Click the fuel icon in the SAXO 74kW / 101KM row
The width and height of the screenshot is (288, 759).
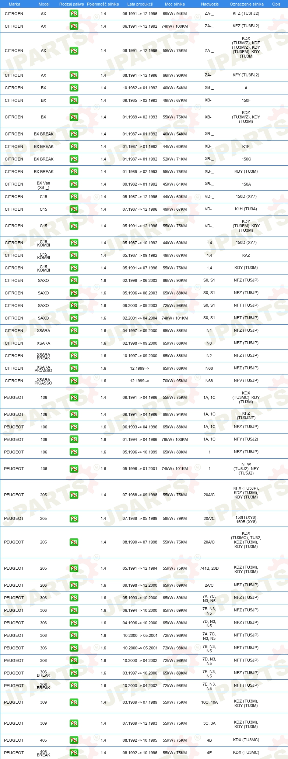click(x=74, y=318)
